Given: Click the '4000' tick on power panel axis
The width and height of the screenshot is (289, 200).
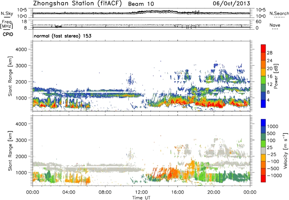Looking at the screenshot, I should (21, 49).
